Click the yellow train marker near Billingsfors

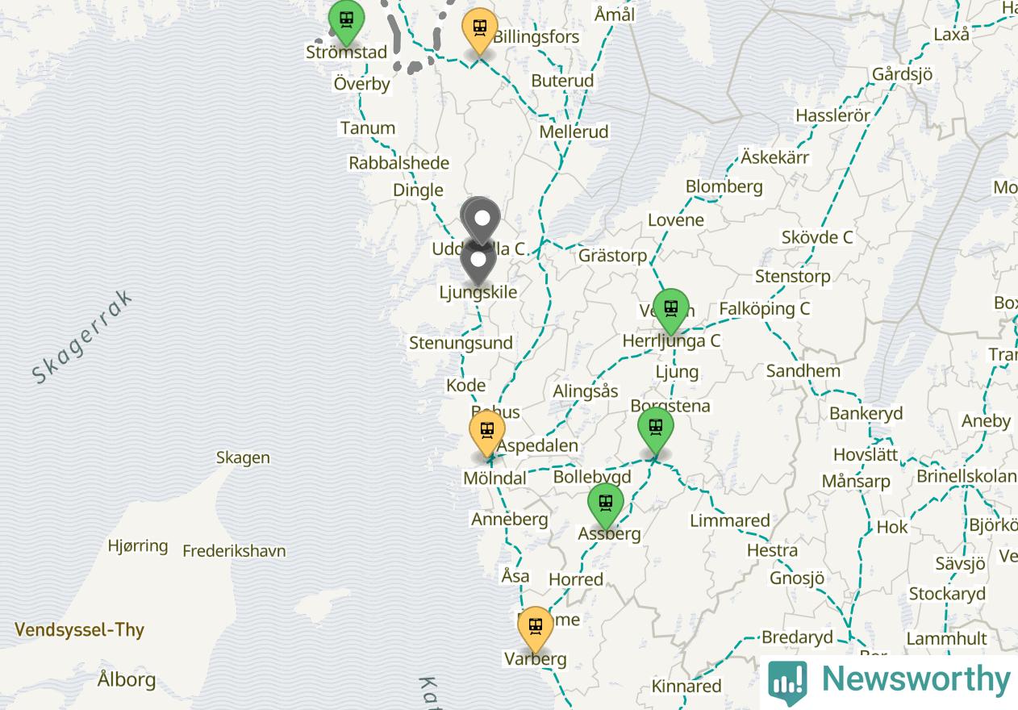[x=479, y=31]
